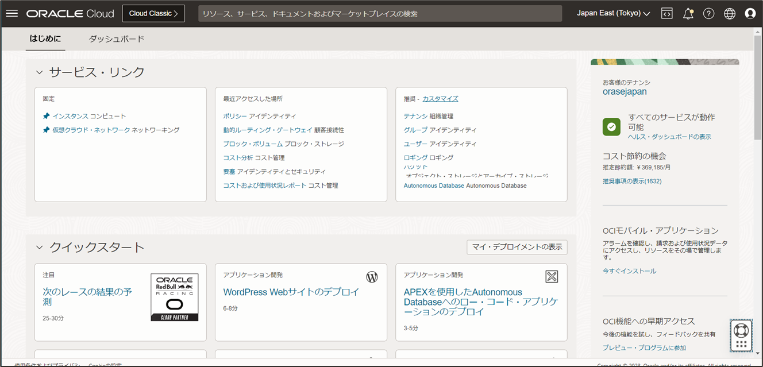Open the Cloud Shell developer tools icon
This screenshot has height=367, width=763.
click(666, 13)
